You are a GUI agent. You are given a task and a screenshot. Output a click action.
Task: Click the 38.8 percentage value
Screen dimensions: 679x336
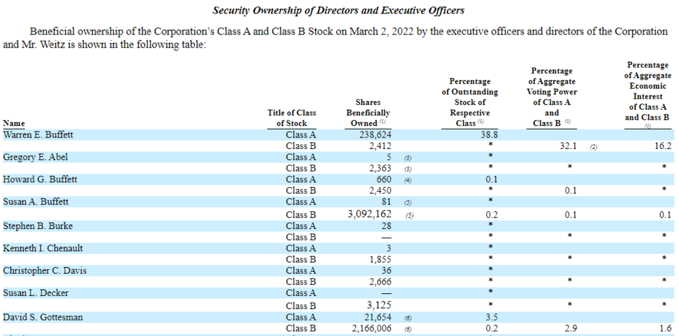pos(490,135)
